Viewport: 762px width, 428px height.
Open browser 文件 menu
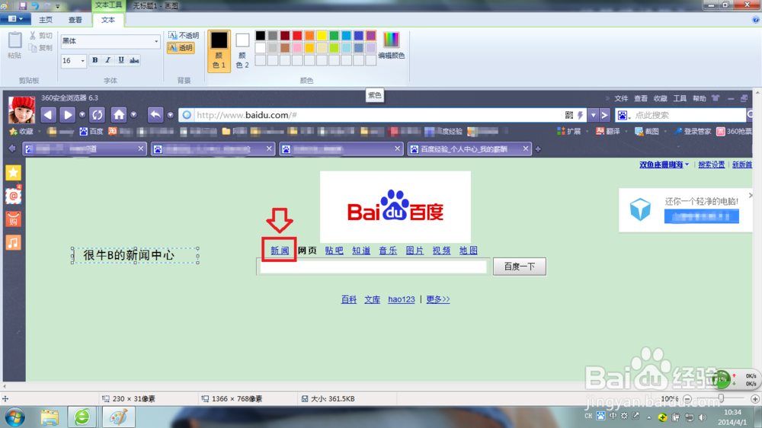(621, 98)
